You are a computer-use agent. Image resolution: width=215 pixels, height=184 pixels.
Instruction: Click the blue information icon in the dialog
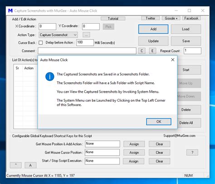49,76
